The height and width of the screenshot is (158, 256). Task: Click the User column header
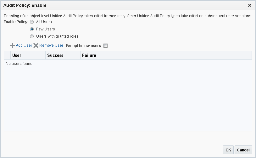pyautogui.click(x=17, y=55)
